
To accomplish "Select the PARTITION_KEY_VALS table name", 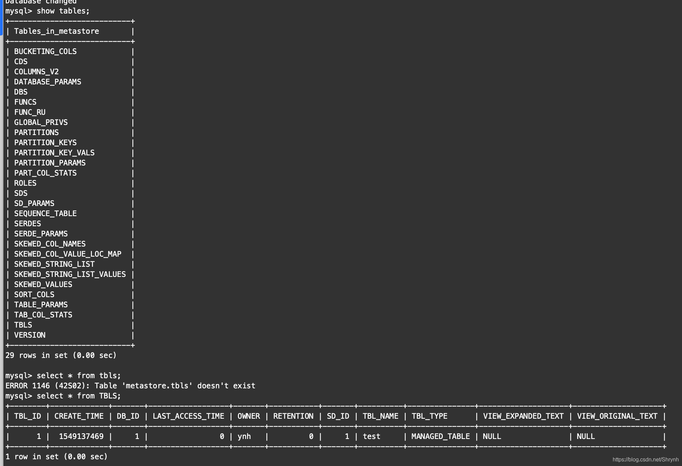I will 54,153.
